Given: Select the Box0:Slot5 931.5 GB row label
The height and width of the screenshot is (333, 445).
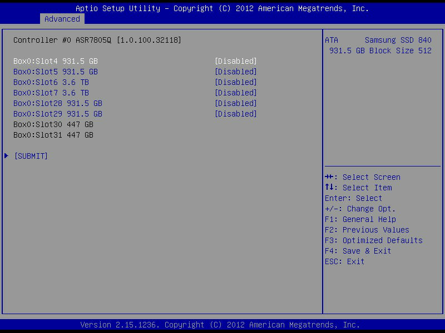Looking at the screenshot, I should click(x=56, y=72).
